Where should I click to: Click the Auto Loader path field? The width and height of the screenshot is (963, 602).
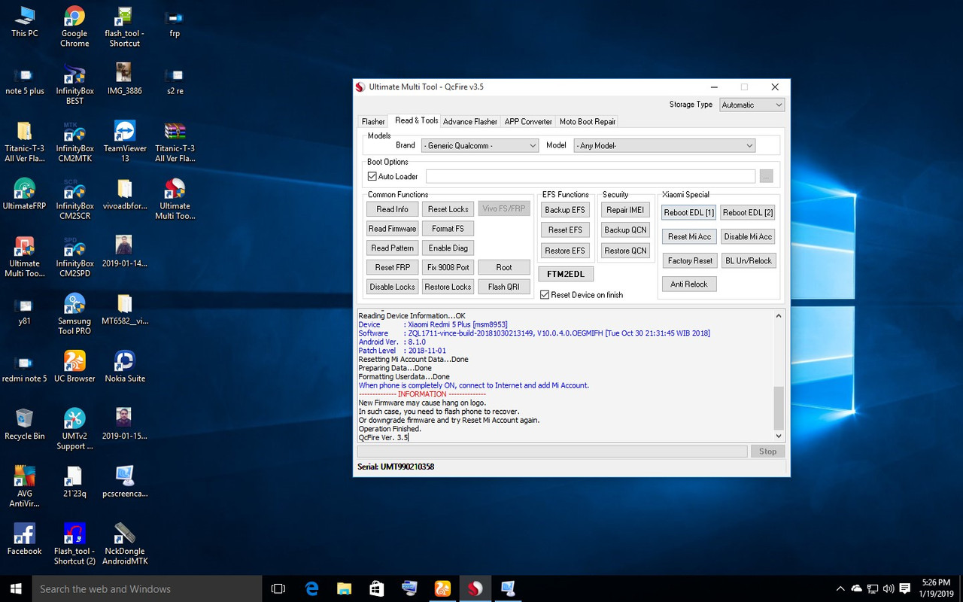point(591,176)
